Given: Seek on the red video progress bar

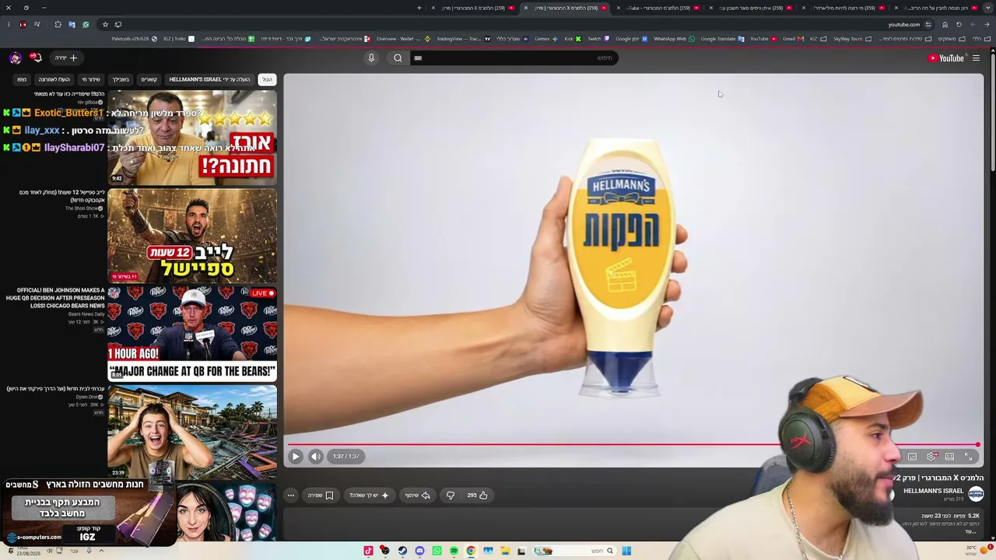Looking at the screenshot, I should 633,445.
